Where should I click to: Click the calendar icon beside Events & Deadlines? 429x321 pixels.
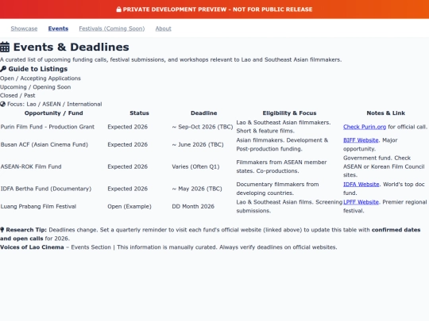(x=5, y=47)
